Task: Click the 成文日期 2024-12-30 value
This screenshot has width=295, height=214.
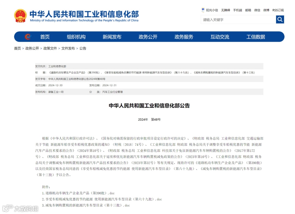Action: (55, 85)
